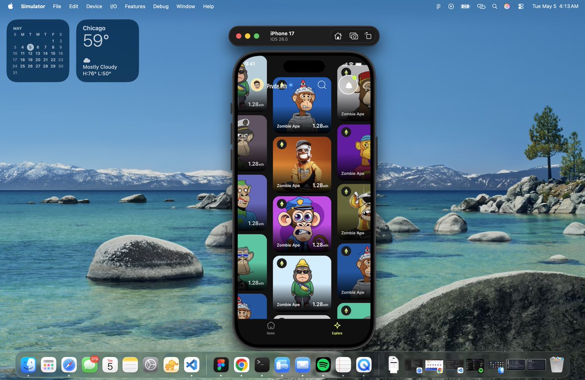Screen dimensions: 585x380
Task: Launch Visual Studio Code from Dock
Action: [x=192, y=364]
